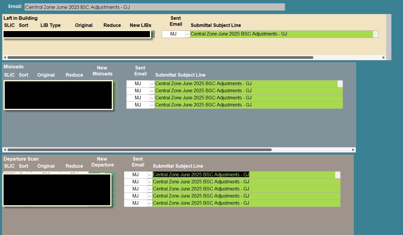The width and height of the screenshot is (403, 236).
Task: Open the last Departure Scan MJ dropdown
Action: pyautogui.click(x=149, y=203)
